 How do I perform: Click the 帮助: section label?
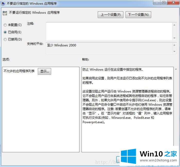click(86, 60)
